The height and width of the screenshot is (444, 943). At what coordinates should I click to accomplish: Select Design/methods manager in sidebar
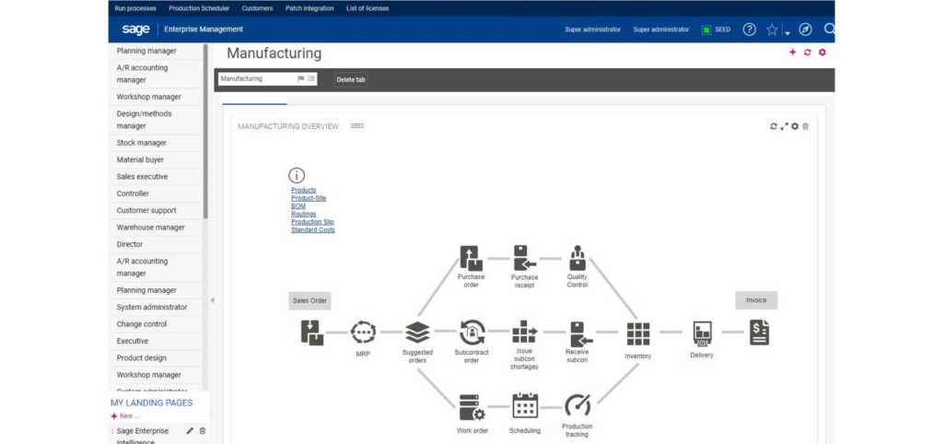[157, 120]
